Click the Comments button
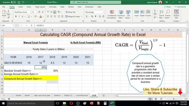The image size is (189, 106). [180, 7]
